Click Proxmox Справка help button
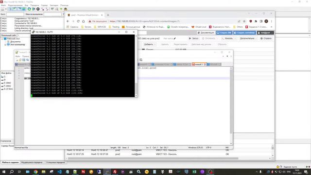311x175 pixels. tap(266, 38)
